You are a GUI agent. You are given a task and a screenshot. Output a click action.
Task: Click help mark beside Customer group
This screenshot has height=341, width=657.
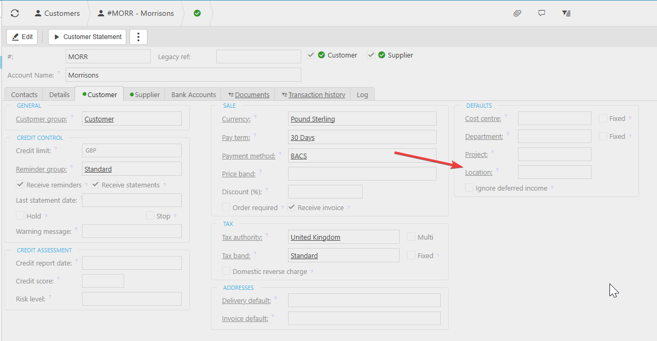pyautogui.click(x=72, y=117)
